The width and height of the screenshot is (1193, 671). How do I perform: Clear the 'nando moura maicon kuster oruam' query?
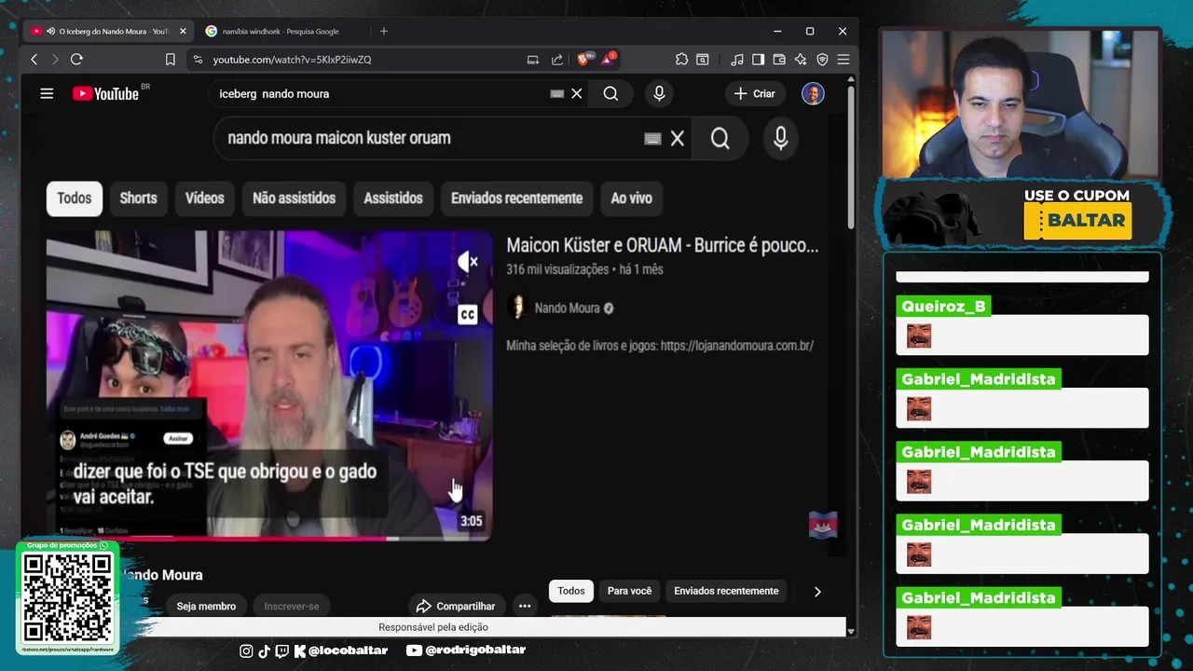click(678, 138)
